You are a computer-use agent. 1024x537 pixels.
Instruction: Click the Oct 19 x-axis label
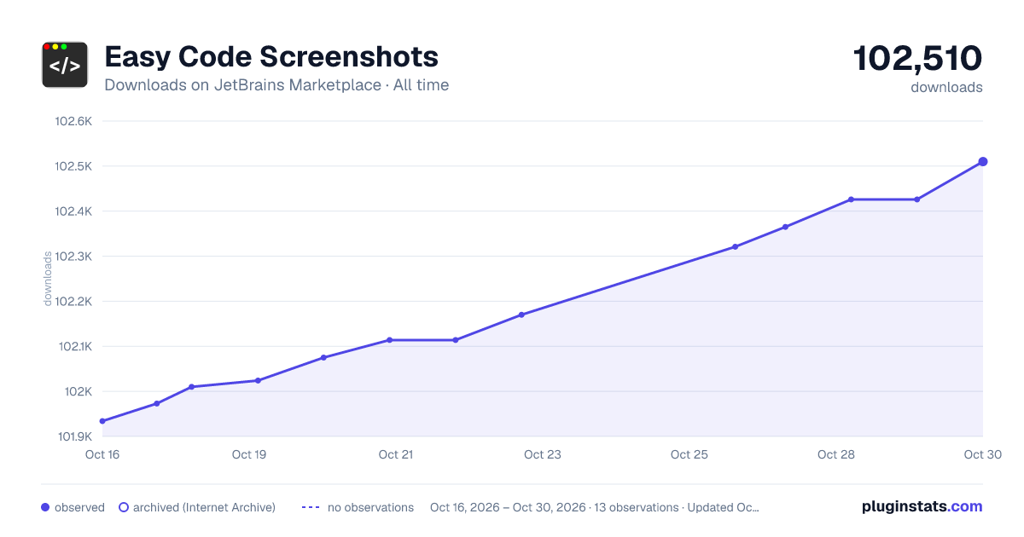click(249, 454)
